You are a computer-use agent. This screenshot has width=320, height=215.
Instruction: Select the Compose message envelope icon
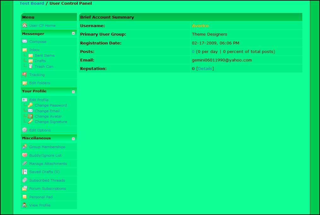[x=25, y=41]
